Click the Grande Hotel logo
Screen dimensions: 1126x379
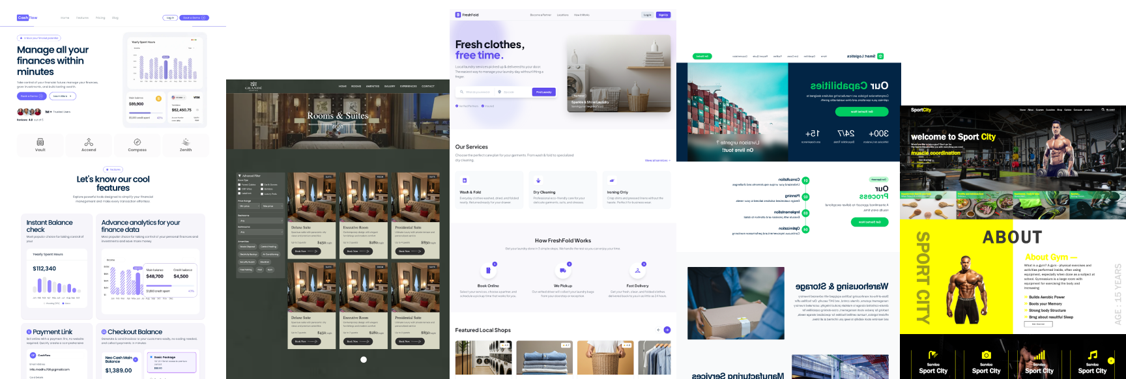253,86
